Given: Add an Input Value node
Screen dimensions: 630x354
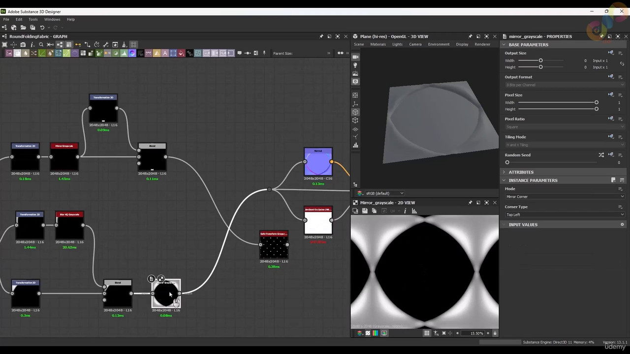Looking at the screenshot, I should point(222,53).
